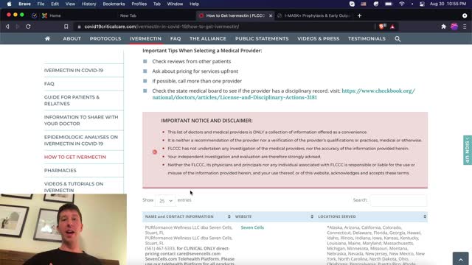This screenshot has width=472, height=265.
Task: Sort by Name and Contact Information column arrows
Action: click(229, 216)
